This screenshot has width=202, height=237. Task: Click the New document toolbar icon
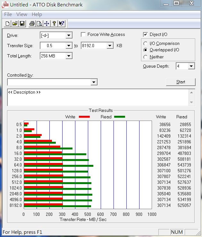point(7,24)
